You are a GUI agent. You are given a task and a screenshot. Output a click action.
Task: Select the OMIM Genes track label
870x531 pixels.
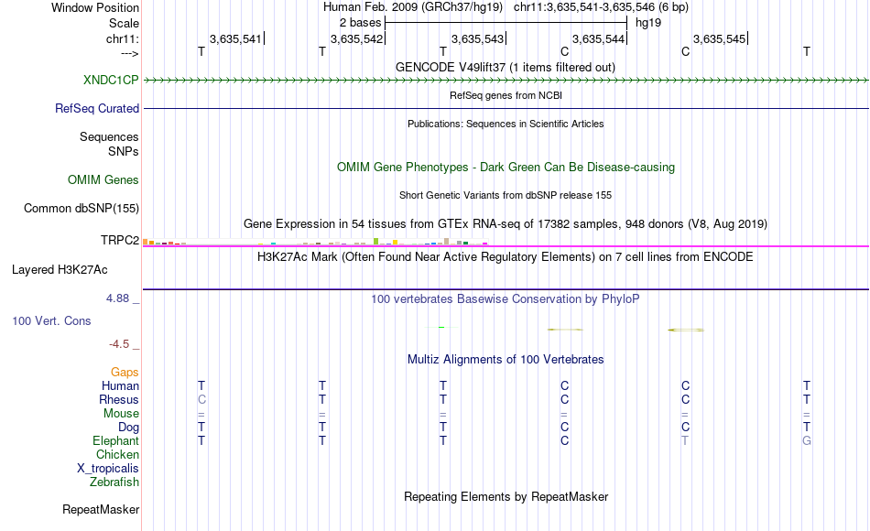pos(103,179)
